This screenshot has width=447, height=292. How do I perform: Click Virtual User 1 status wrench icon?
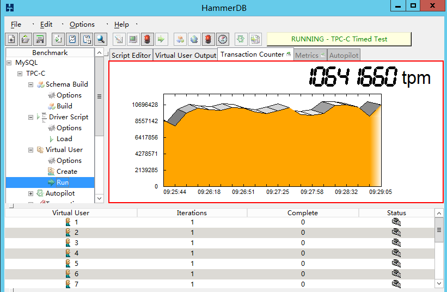(396, 222)
